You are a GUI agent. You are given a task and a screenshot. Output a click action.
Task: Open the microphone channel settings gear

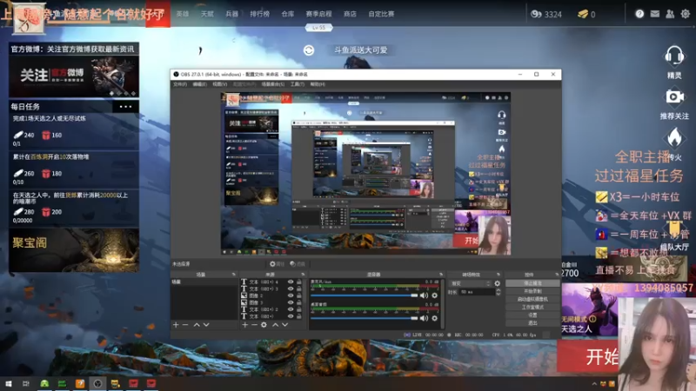(x=434, y=295)
